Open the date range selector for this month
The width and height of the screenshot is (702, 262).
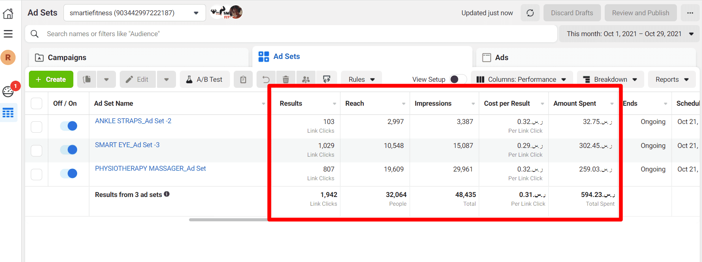pyautogui.click(x=629, y=34)
